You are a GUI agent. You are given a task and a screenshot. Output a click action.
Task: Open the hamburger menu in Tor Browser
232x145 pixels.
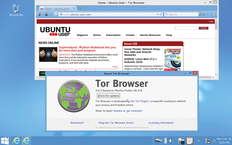point(213,14)
